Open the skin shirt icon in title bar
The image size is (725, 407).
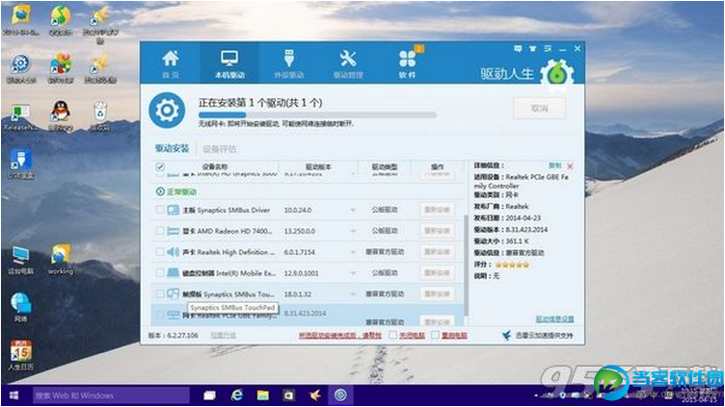[x=532, y=48]
